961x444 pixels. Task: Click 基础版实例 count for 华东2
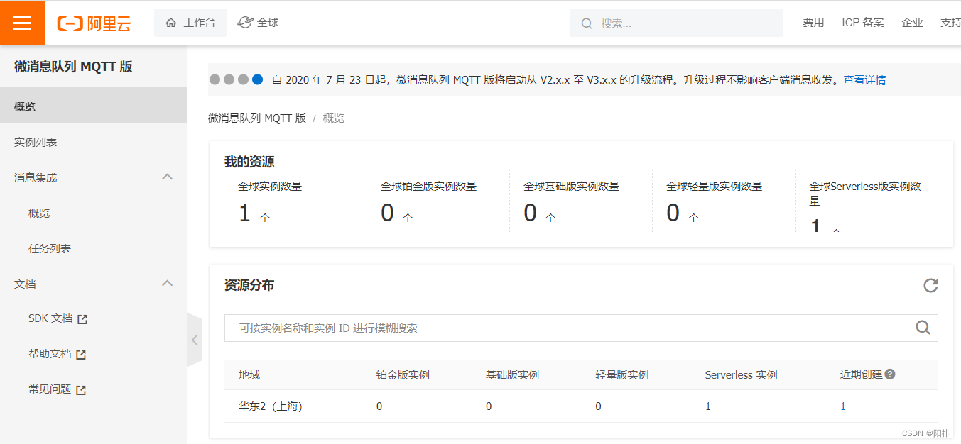tap(489, 406)
